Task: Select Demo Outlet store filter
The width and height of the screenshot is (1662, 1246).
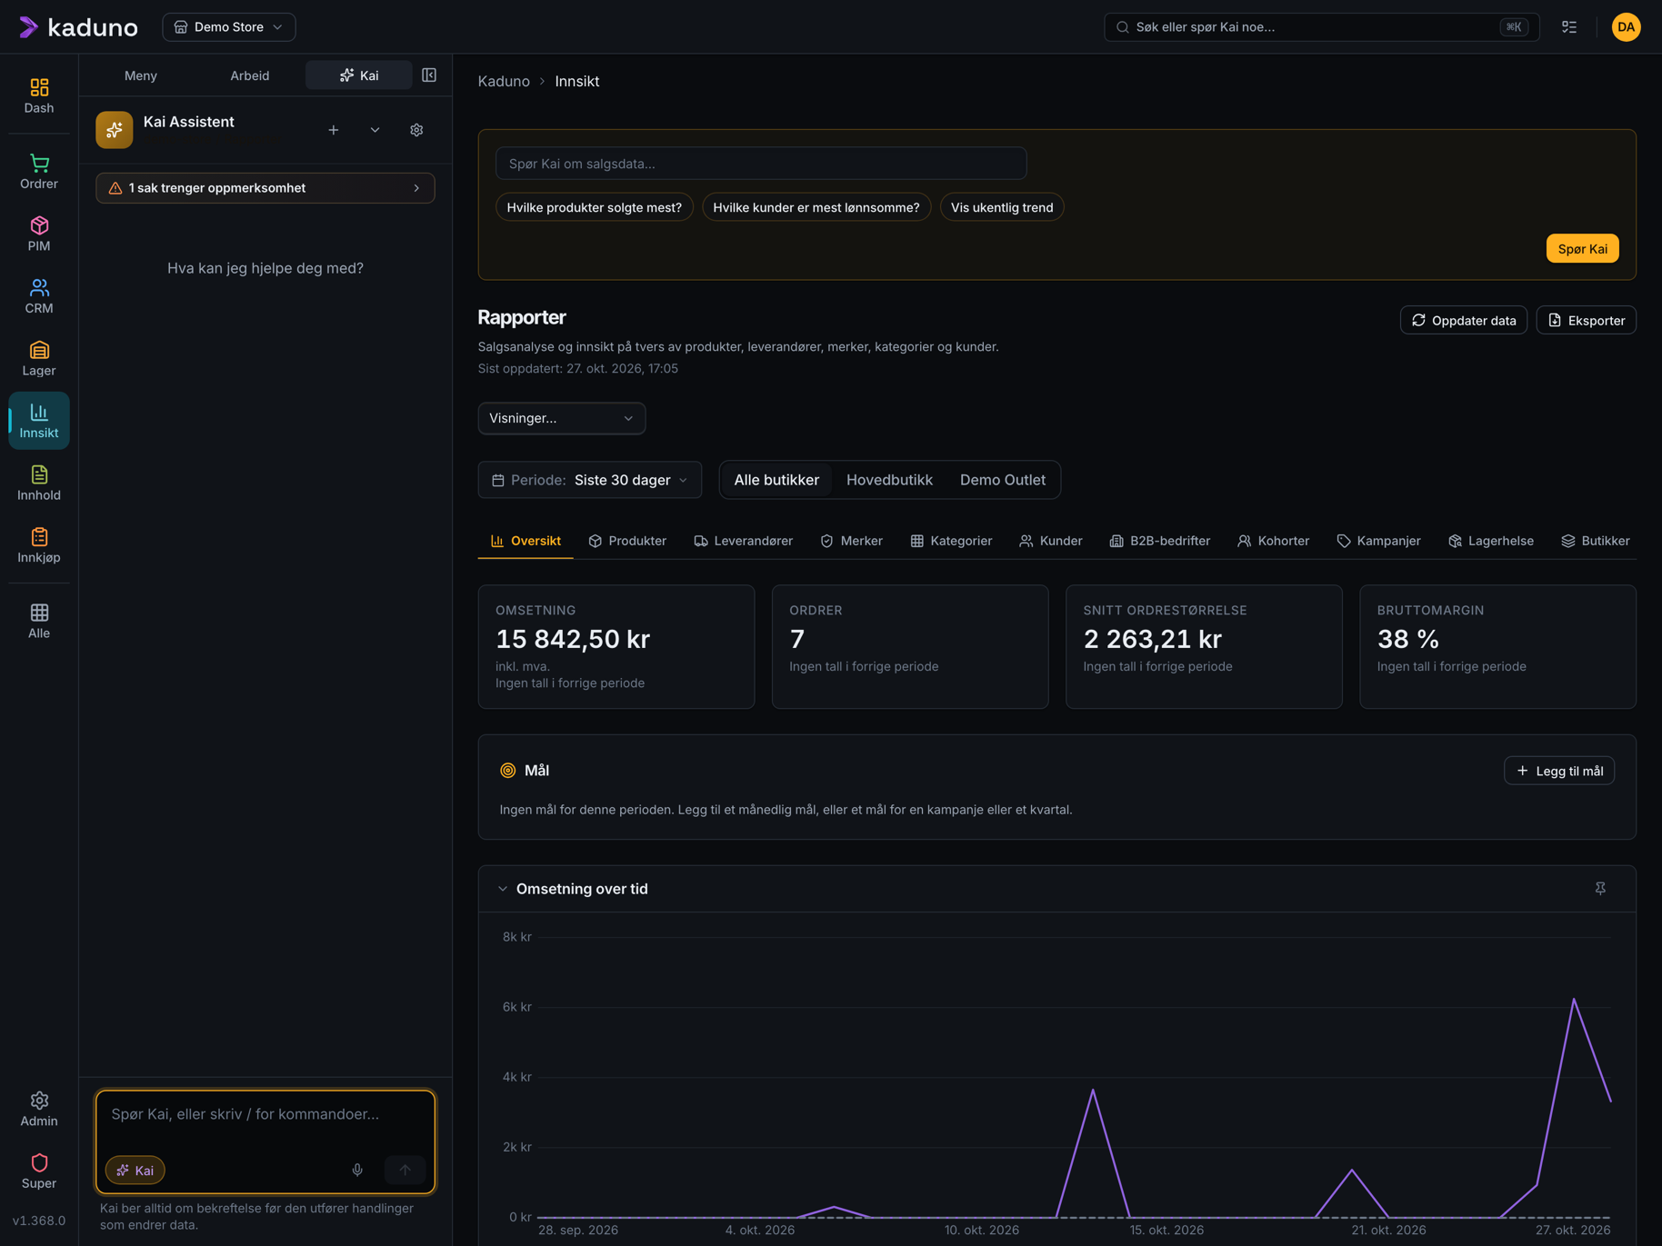Action: pyautogui.click(x=1003, y=480)
